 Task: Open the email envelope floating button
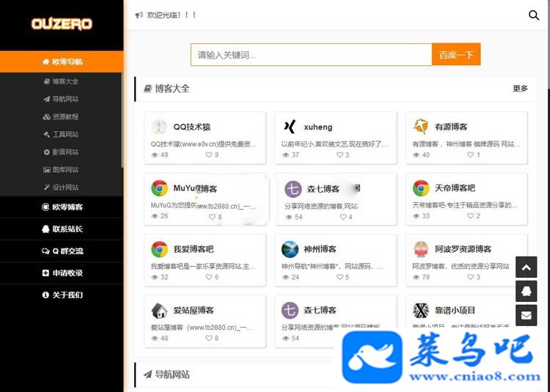tap(526, 315)
